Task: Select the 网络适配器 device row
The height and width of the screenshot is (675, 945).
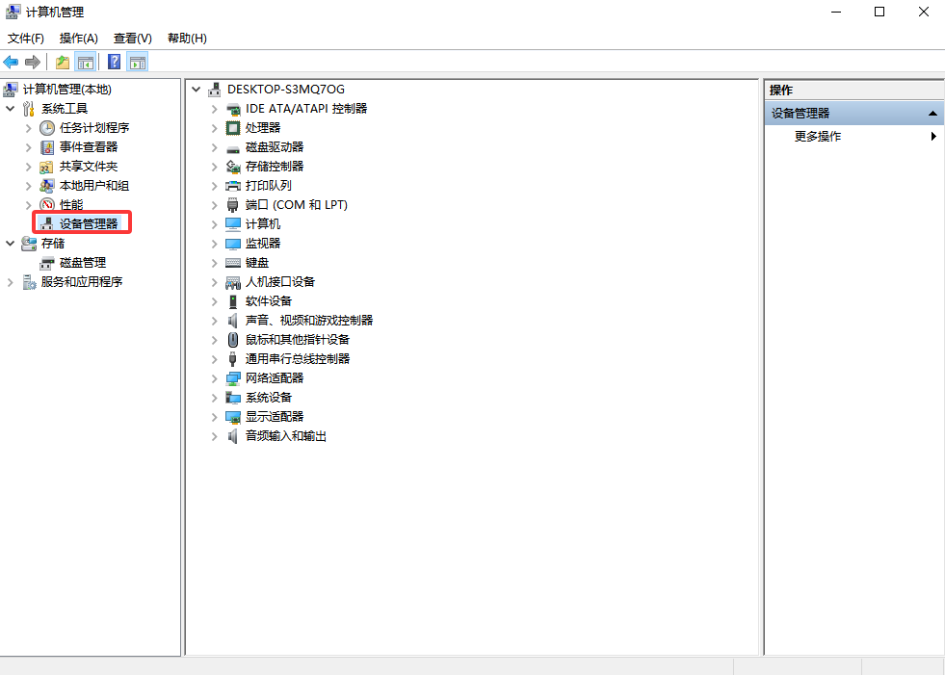Action: pos(275,378)
